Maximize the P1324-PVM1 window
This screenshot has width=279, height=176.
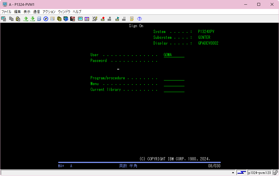point(259,4)
